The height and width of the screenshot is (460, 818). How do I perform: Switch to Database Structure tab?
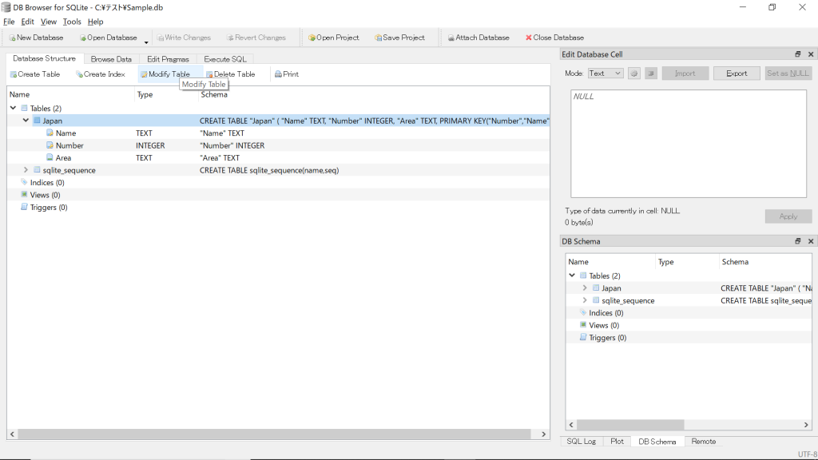coord(45,58)
